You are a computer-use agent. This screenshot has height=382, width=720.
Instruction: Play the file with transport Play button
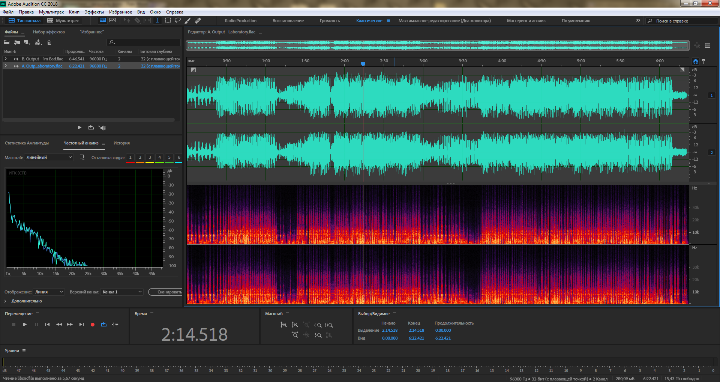coord(25,325)
